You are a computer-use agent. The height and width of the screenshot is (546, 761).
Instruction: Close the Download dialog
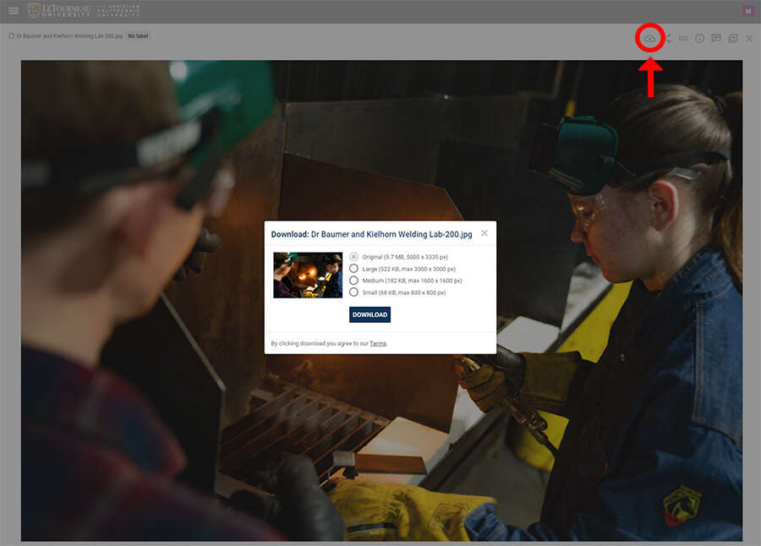[485, 233]
